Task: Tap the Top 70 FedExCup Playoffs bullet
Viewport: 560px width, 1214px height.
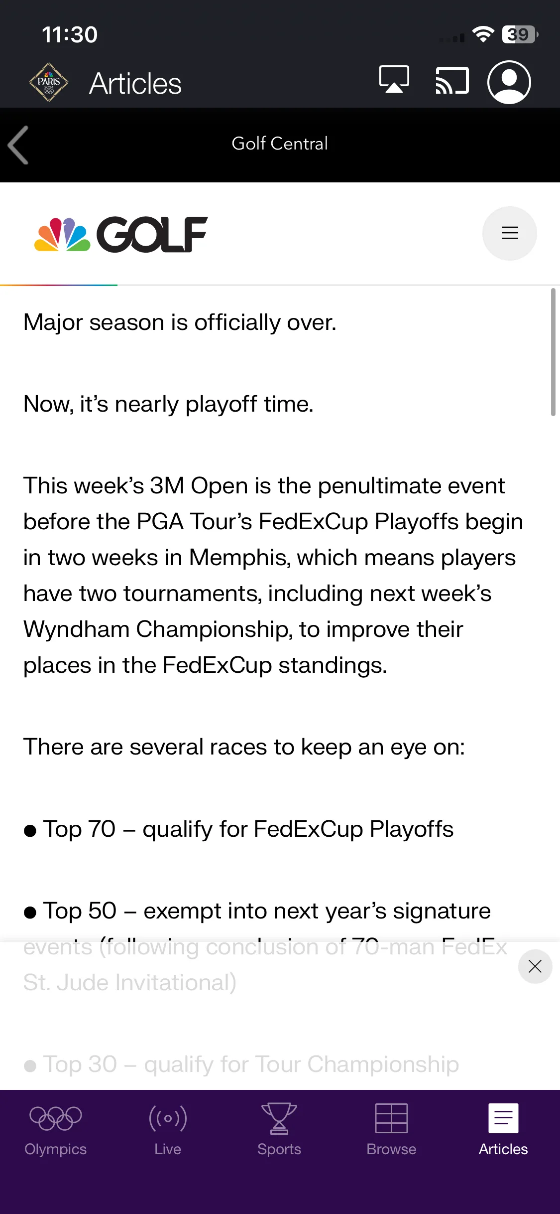Action: (x=239, y=829)
